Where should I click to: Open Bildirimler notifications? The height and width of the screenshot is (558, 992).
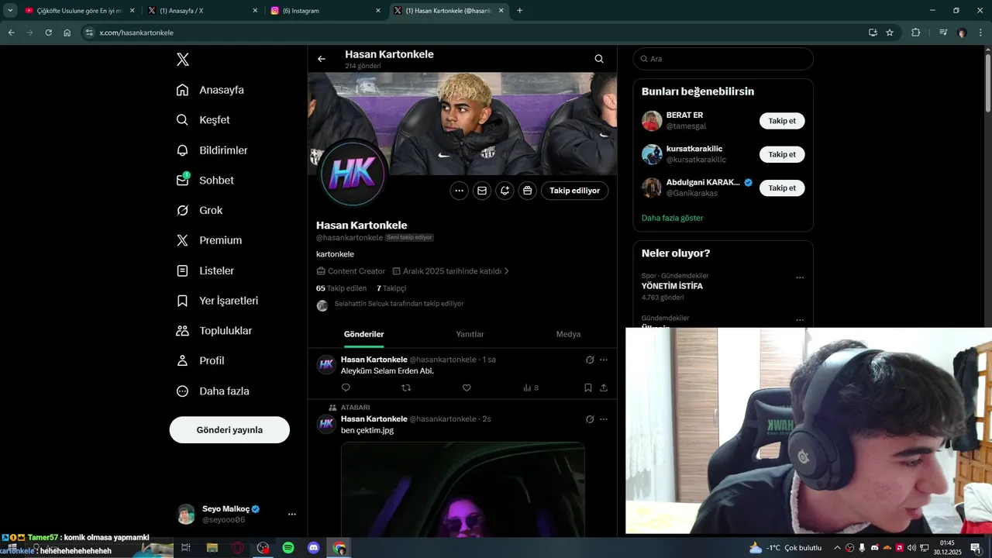pyautogui.click(x=212, y=150)
